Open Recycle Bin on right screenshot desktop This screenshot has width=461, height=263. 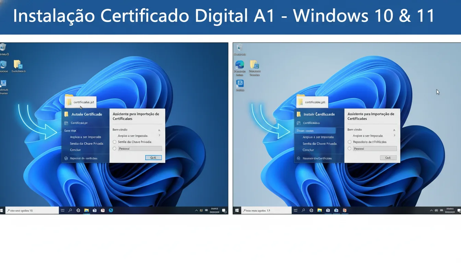click(240, 48)
